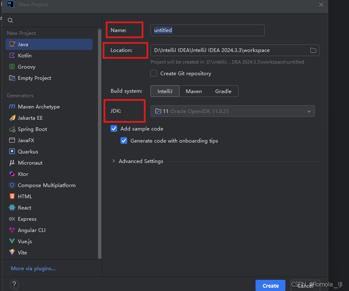The height and width of the screenshot is (291, 349).
Task: Open help with the question mark button
Action: (14, 284)
